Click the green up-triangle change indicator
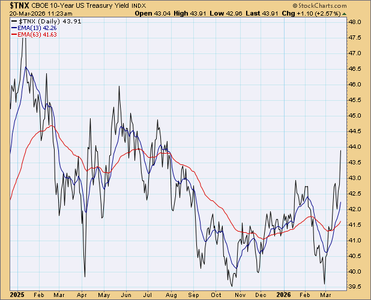Image resolution: width=371 pixels, height=300 pixels. [x=344, y=14]
